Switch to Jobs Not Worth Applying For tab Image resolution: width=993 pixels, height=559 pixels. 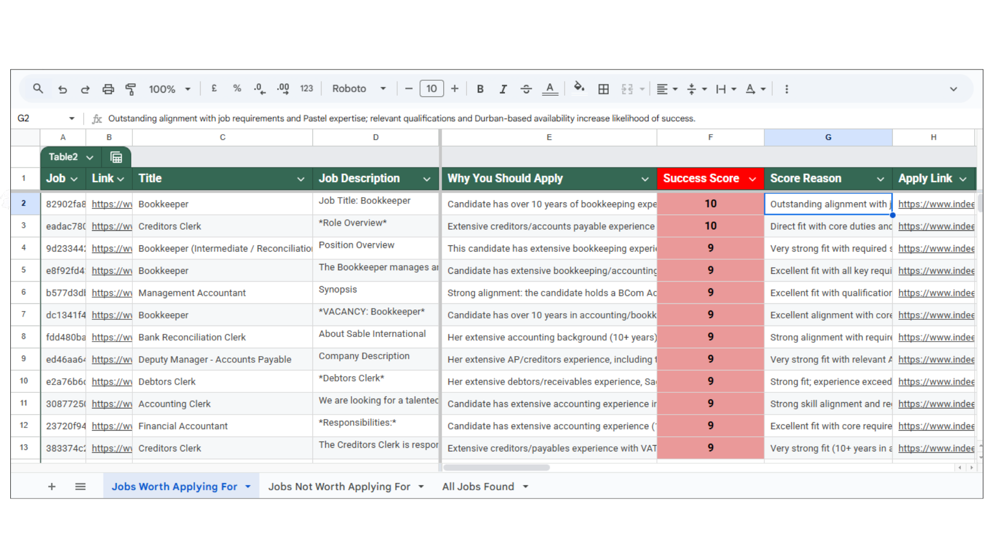pos(339,487)
